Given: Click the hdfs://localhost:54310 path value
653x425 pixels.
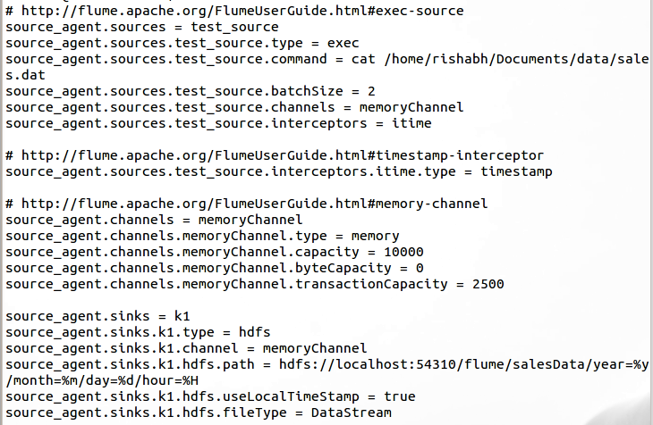Looking at the screenshot, I should 464,364.
